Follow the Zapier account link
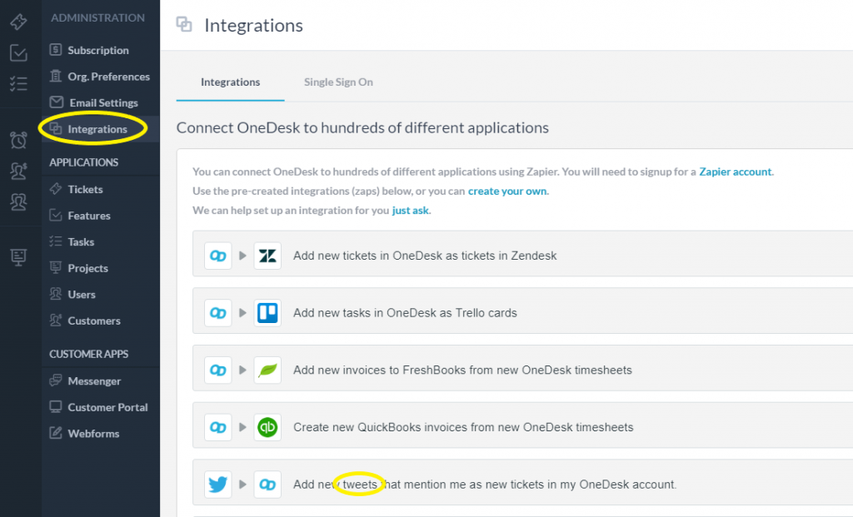This screenshot has width=853, height=517. (x=735, y=172)
